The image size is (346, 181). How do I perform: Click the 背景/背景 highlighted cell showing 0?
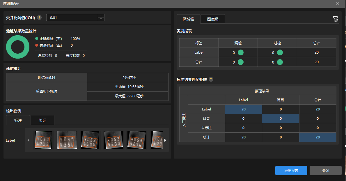[x=281, y=118]
